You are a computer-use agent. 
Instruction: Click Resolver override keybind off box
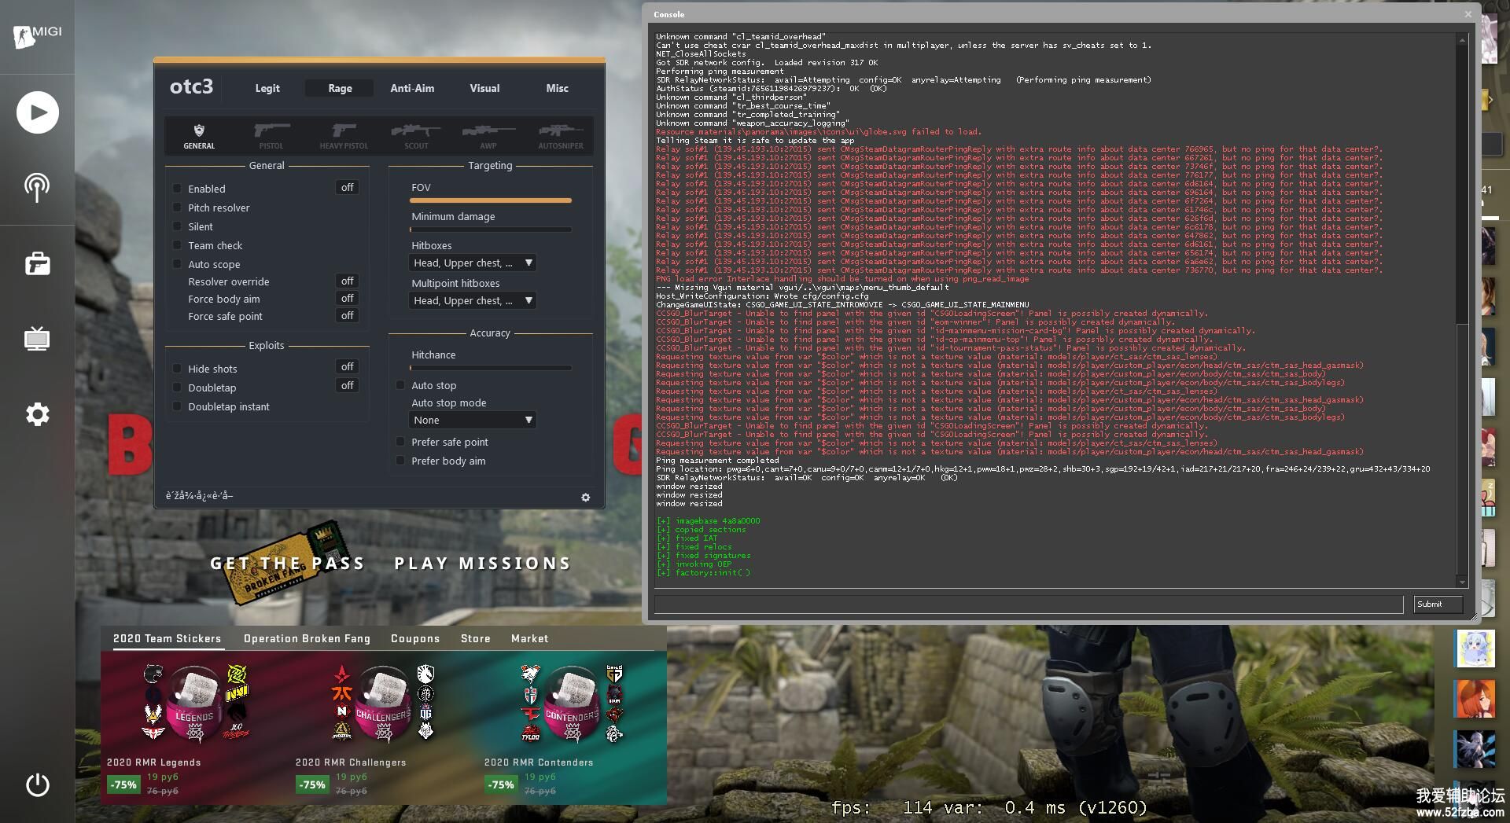point(347,281)
